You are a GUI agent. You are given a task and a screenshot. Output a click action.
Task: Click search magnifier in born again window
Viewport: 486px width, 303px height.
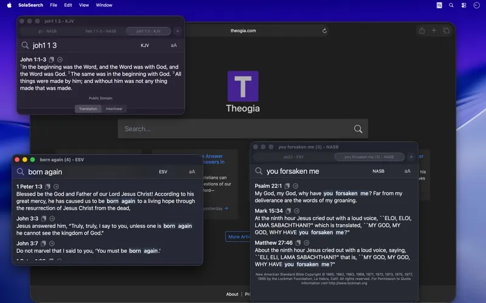pos(21,171)
